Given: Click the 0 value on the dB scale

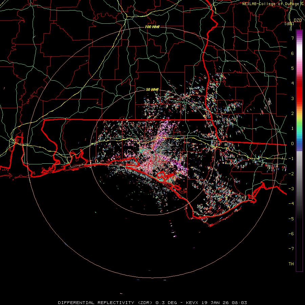Looking at the screenshot, I should point(292,144).
